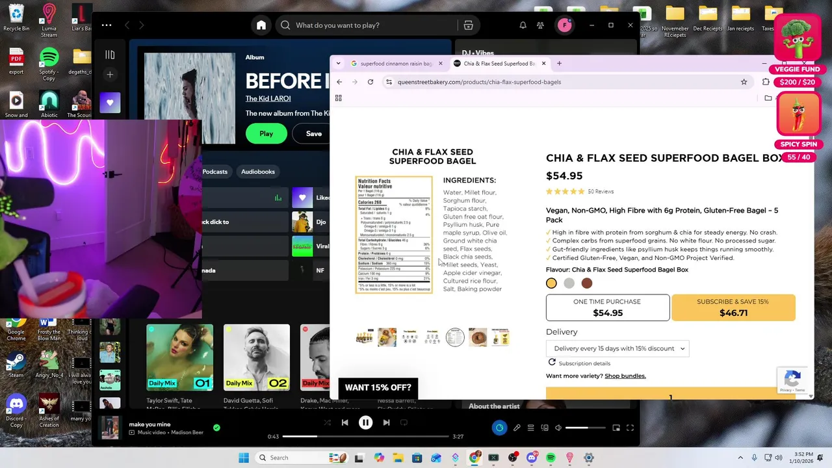Skip to next Spotify track
The image size is (832, 468).
click(386, 422)
